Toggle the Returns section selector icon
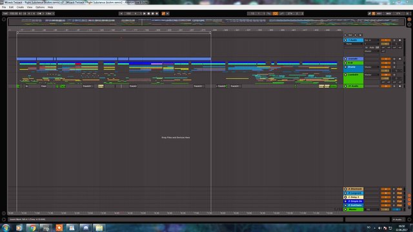The image size is (413, 232). tap(409, 199)
